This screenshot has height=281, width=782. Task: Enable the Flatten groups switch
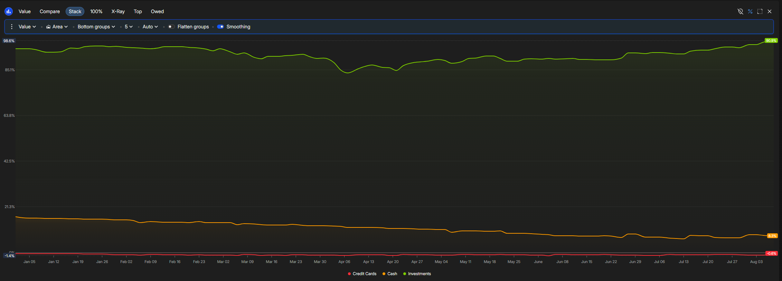coord(171,27)
